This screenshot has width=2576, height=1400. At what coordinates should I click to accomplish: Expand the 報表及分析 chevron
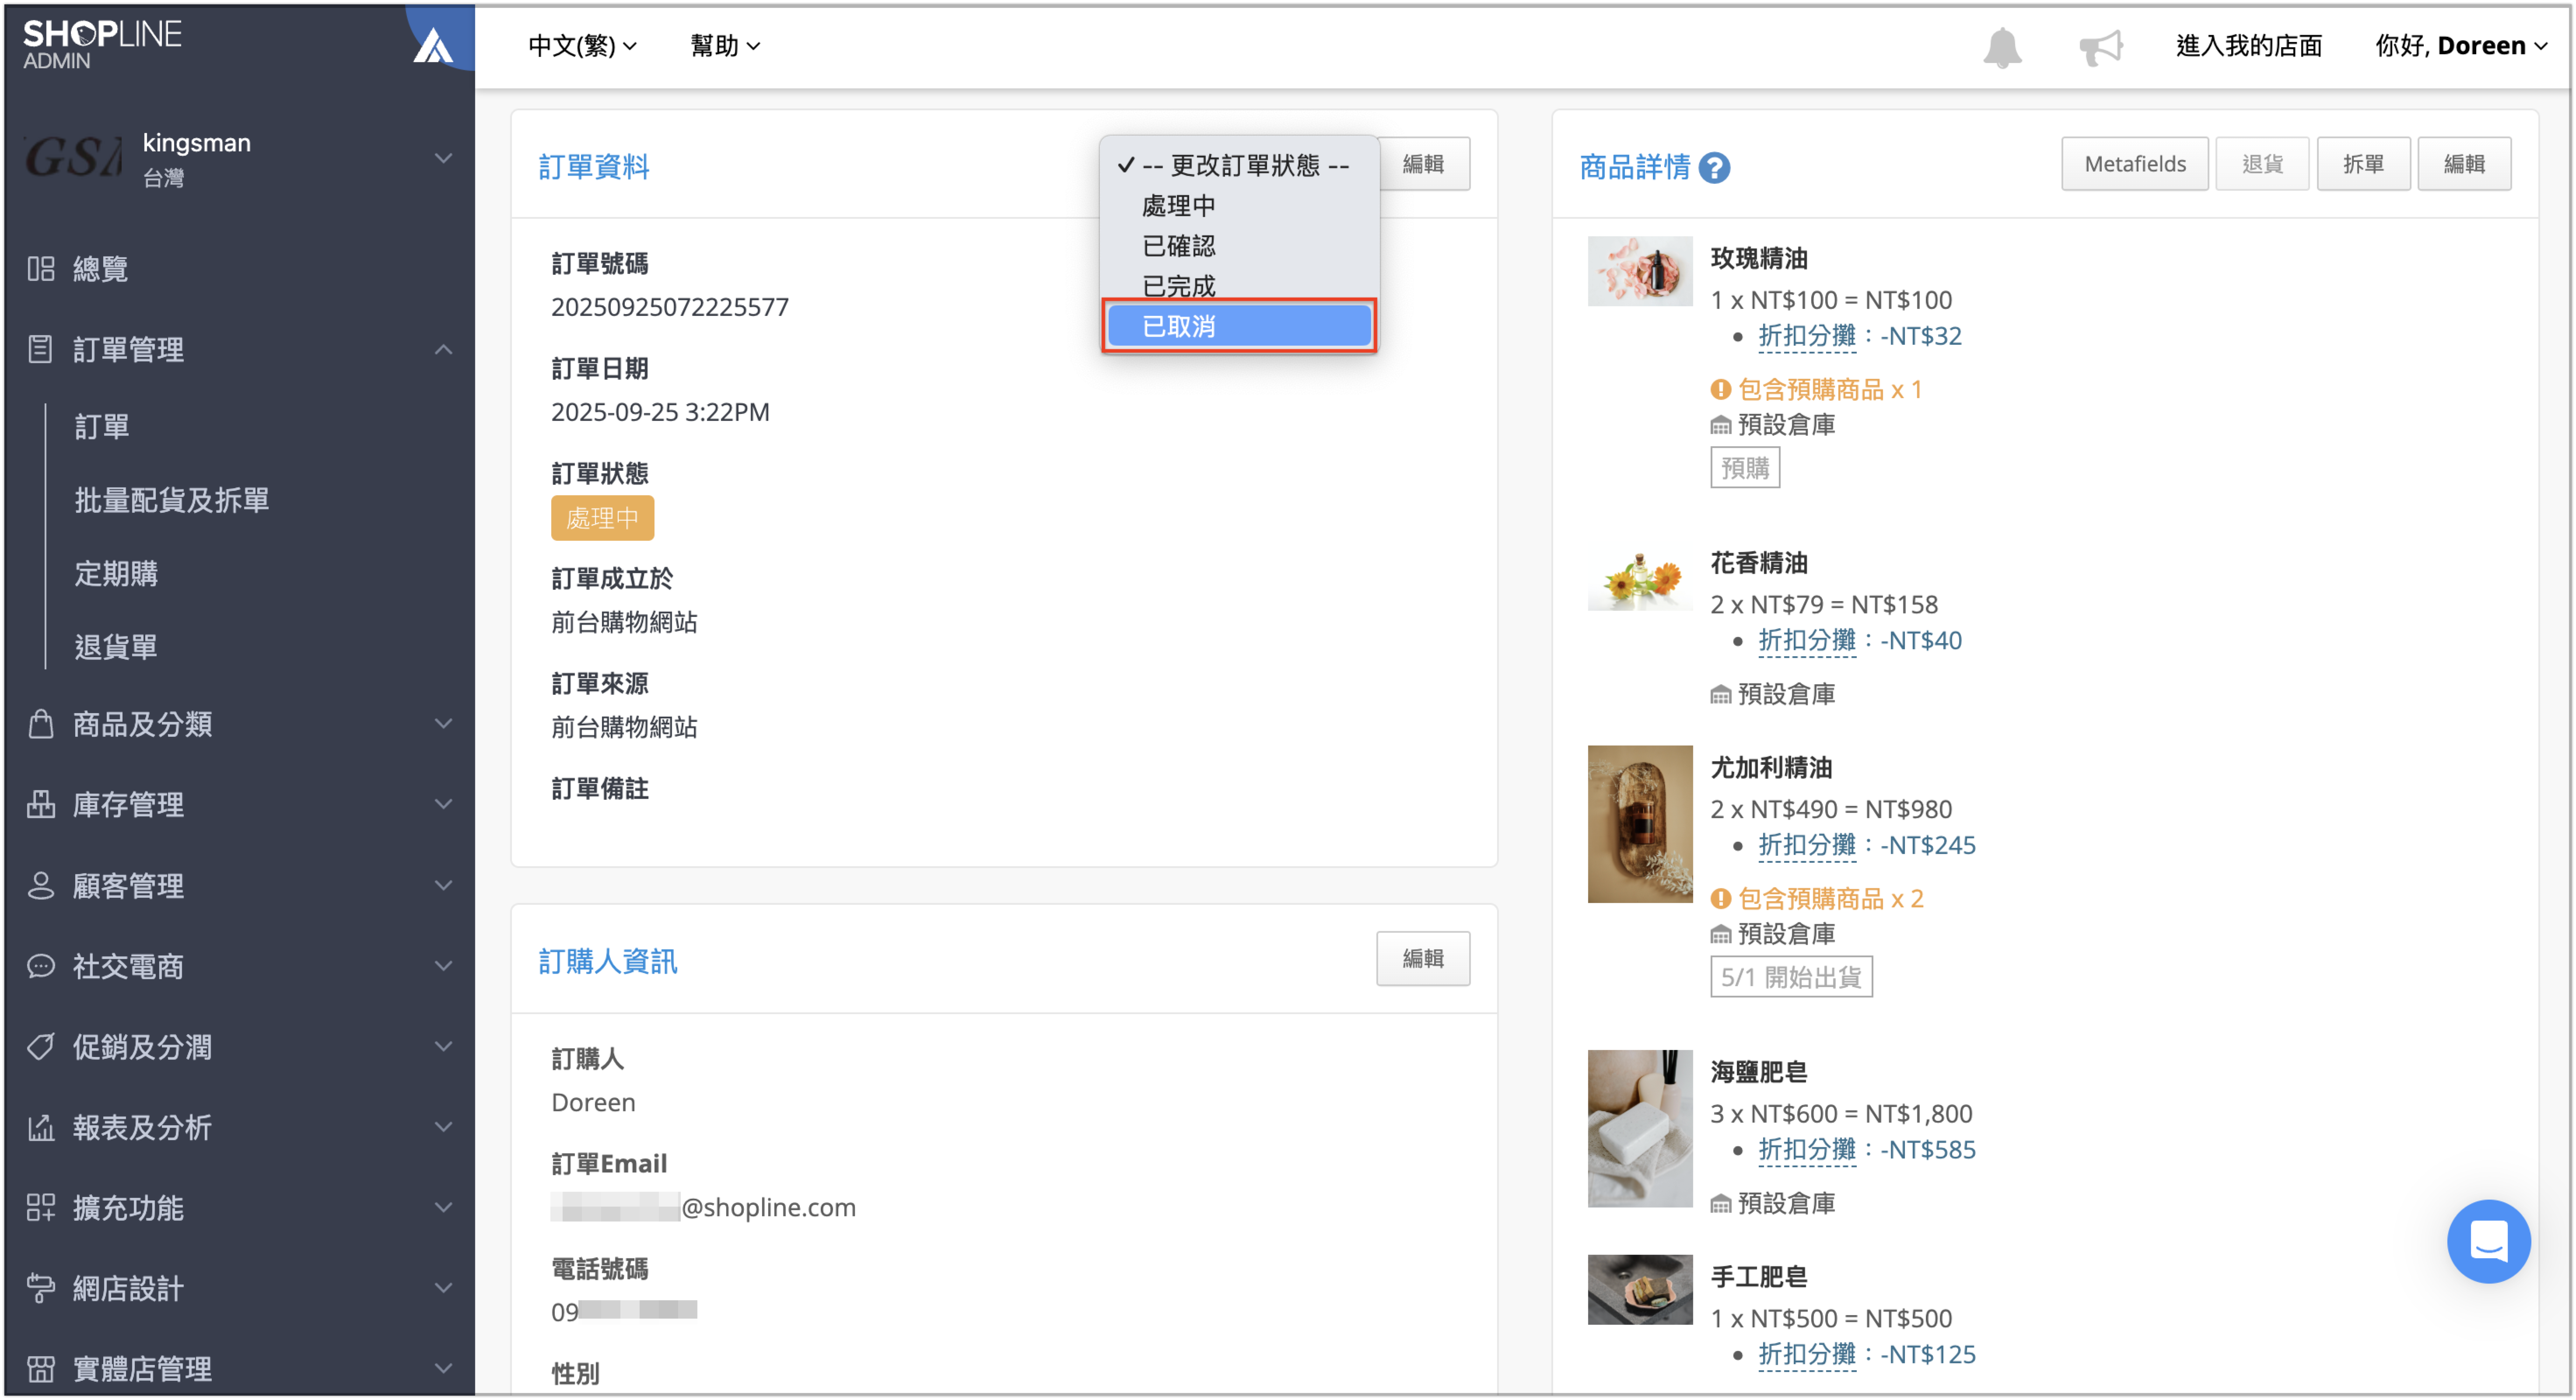pyautogui.click(x=443, y=1127)
